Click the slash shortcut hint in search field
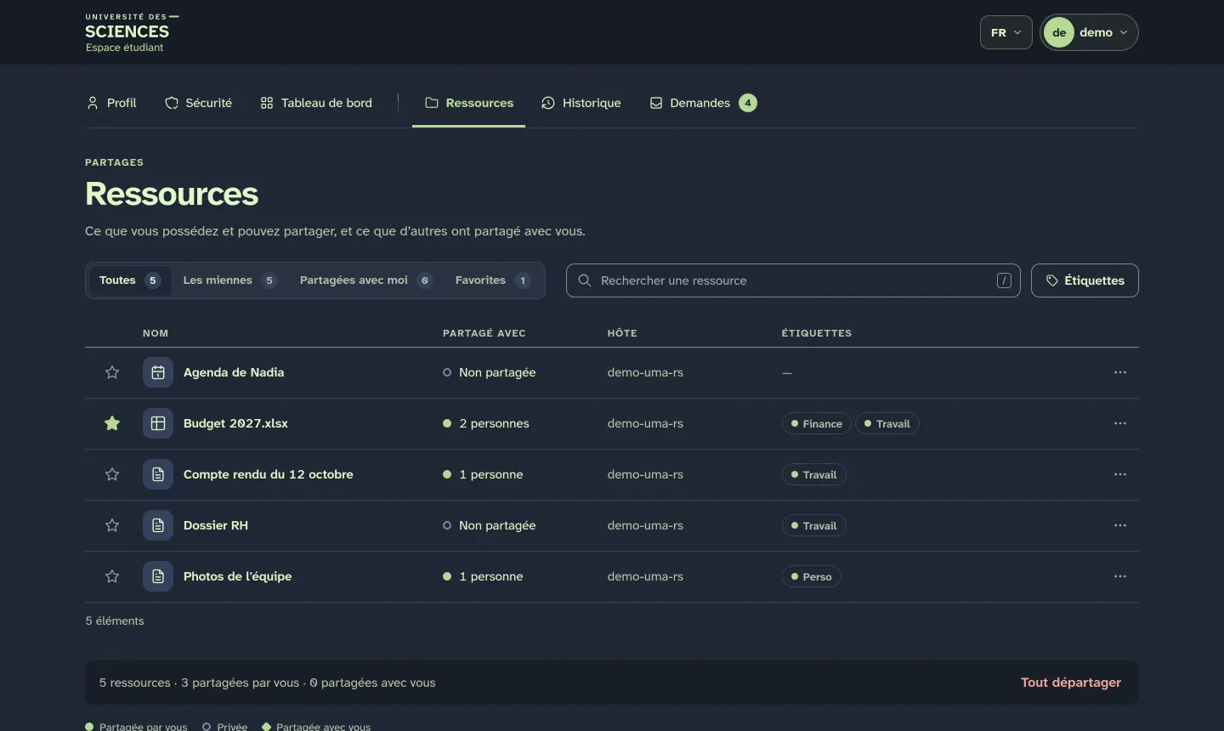This screenshot has width=1224, height=731. [x=1004, y=280]
